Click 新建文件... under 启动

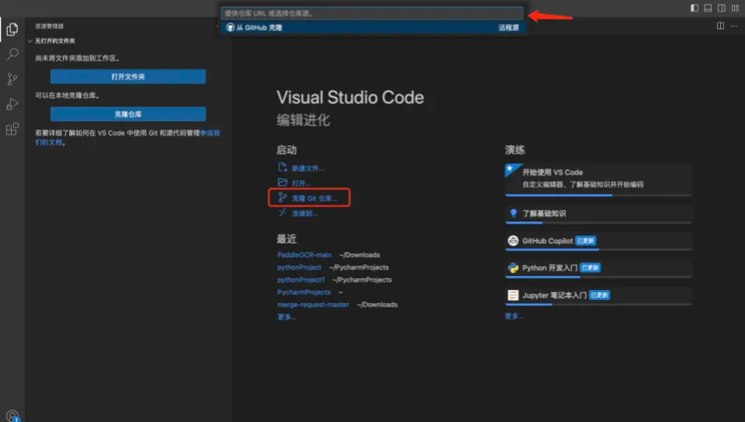pos(308,168)
